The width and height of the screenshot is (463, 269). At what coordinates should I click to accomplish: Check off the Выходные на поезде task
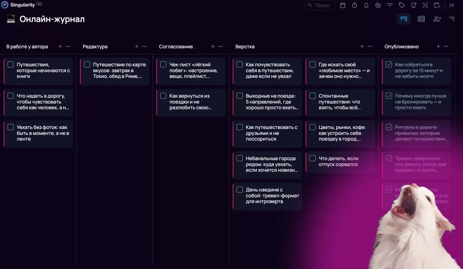(x=240, y=96)
